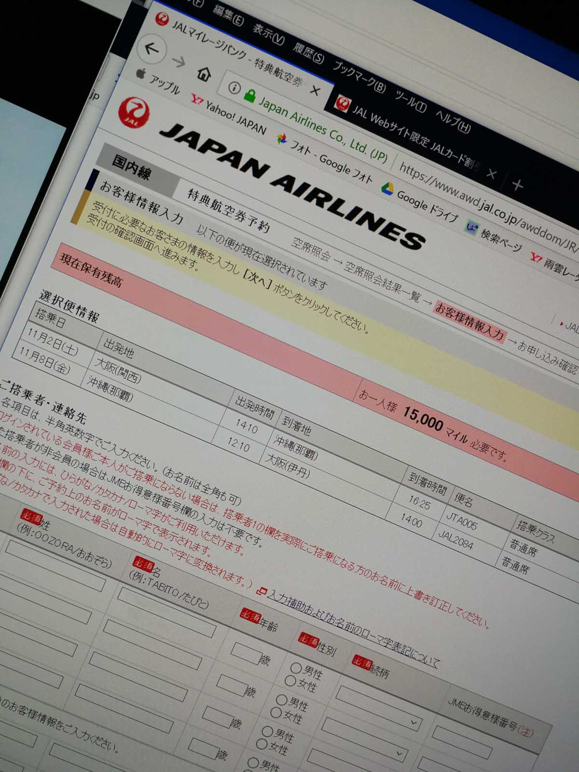Click the 14:10 departure time cell
Screen dimensions: 579x772
coord(247,427)
